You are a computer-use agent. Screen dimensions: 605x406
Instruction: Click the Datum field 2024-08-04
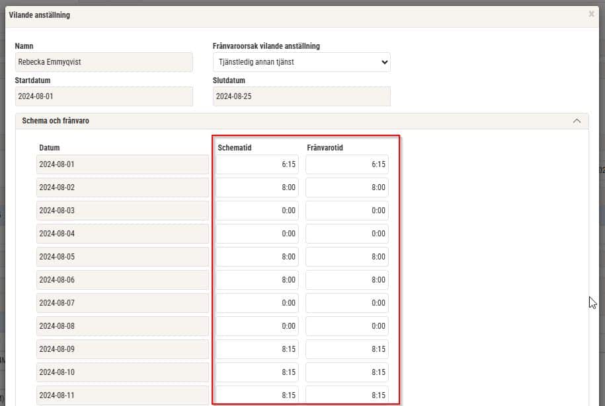point(122,234)
